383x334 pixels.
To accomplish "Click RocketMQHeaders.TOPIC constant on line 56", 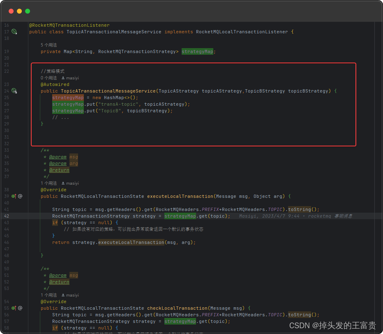I will 252,315.
